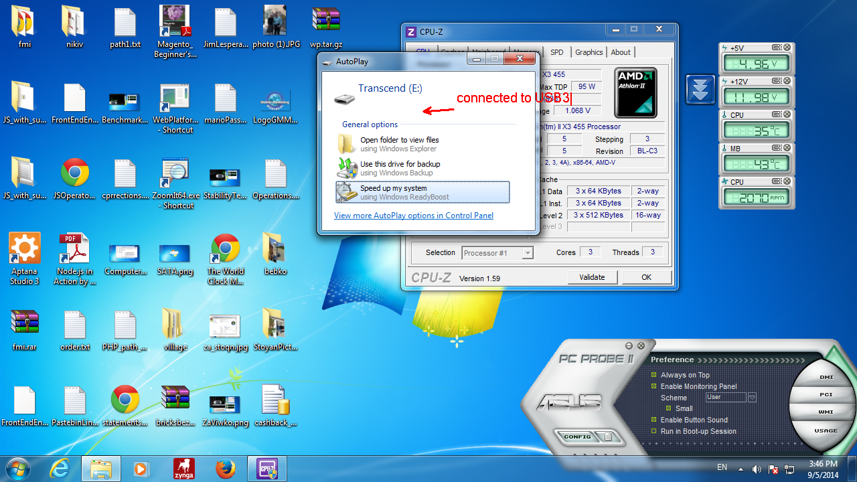Close the +12V sensor panel
This screenshot has width=857, height=482.
(787, 81)
